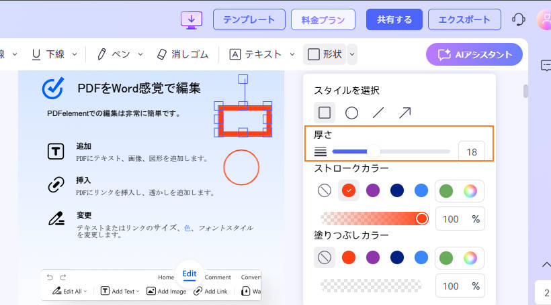Click the エクスポート button
The width and height of the screenshot is (551, 305).
[464, 19]
